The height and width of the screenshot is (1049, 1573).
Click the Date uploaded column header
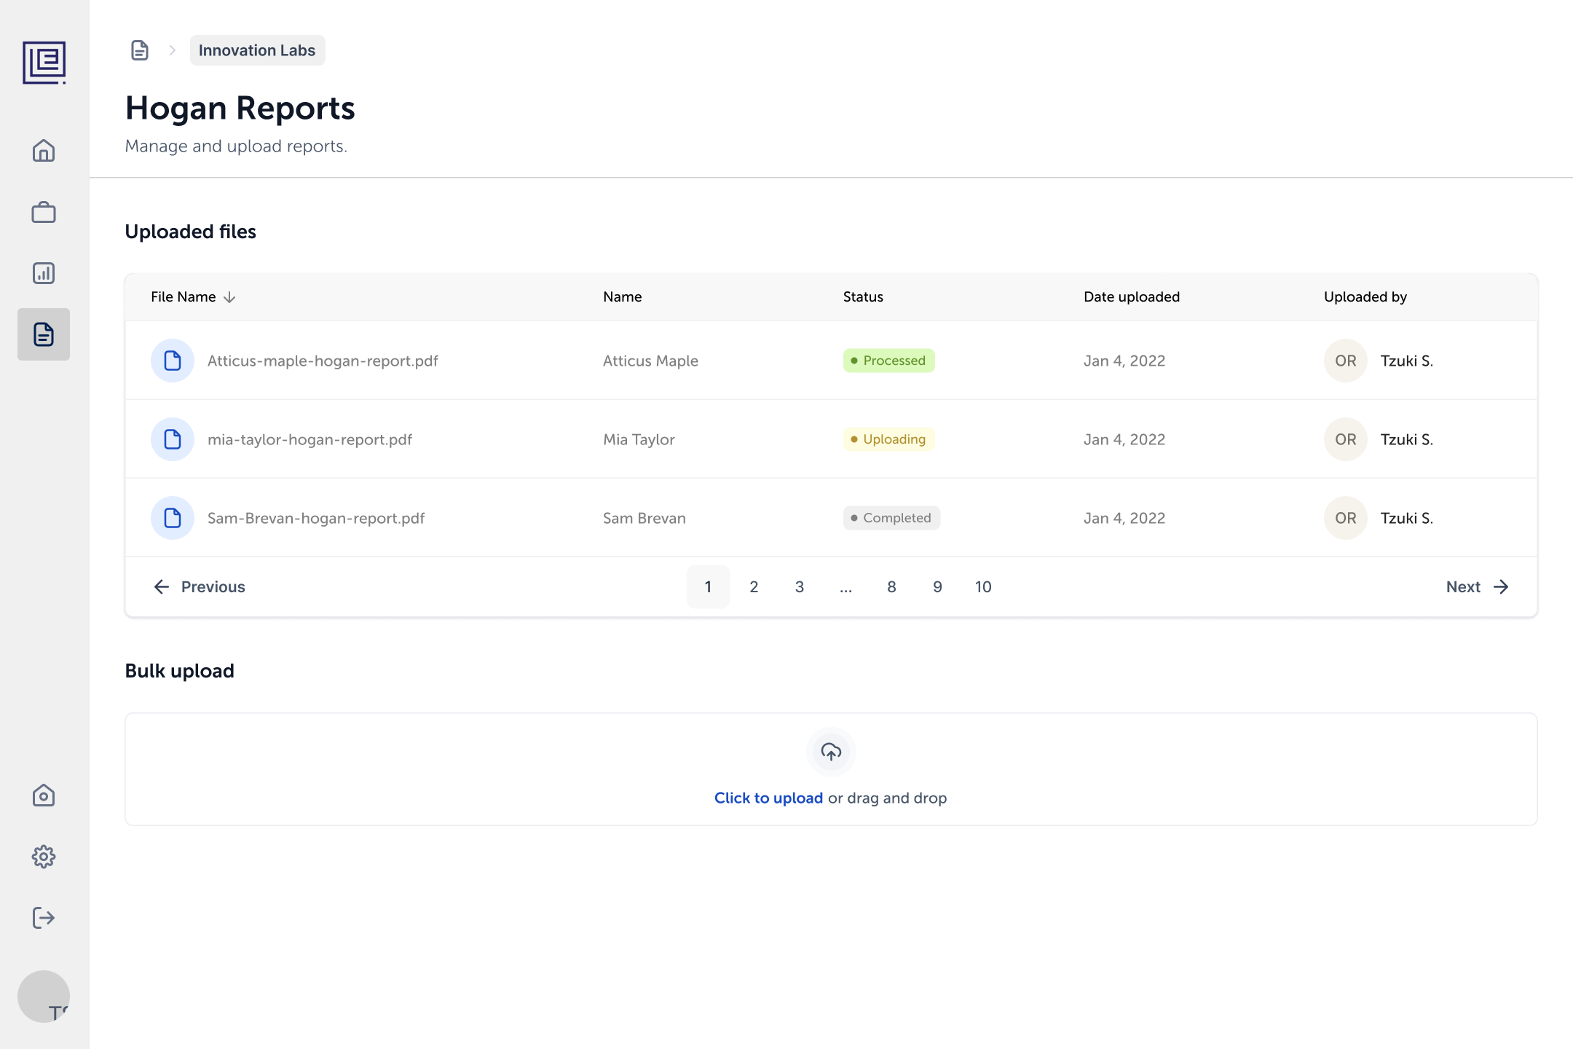click(1132, 297)
